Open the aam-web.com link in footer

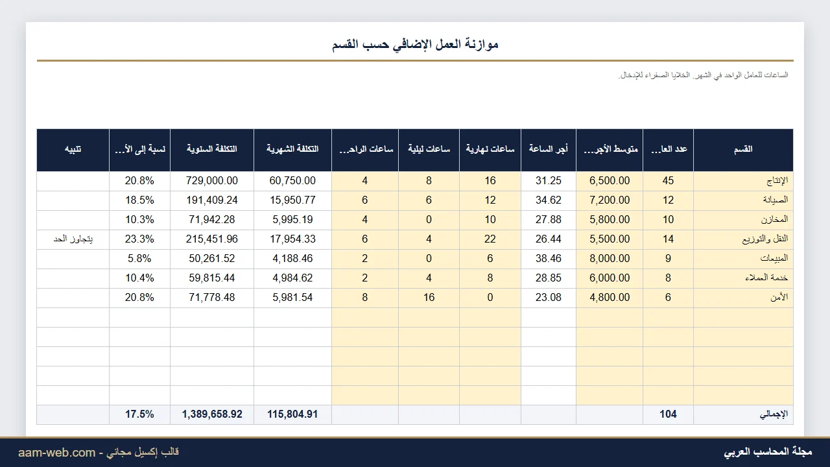pyautogui.click(x=56, y=453)
